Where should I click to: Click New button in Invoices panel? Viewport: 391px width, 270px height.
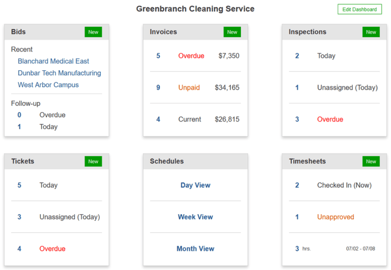click(232, 32)
